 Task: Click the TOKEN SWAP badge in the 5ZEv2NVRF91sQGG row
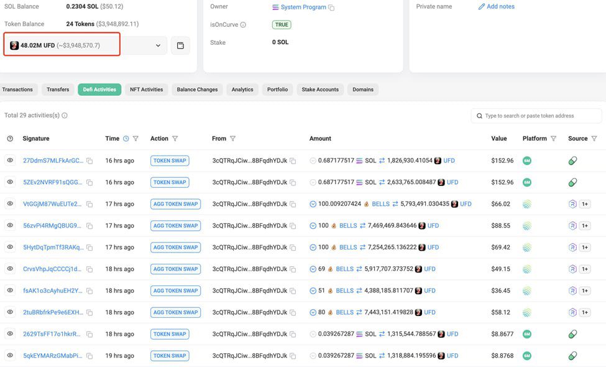click(x=170, y=182)
